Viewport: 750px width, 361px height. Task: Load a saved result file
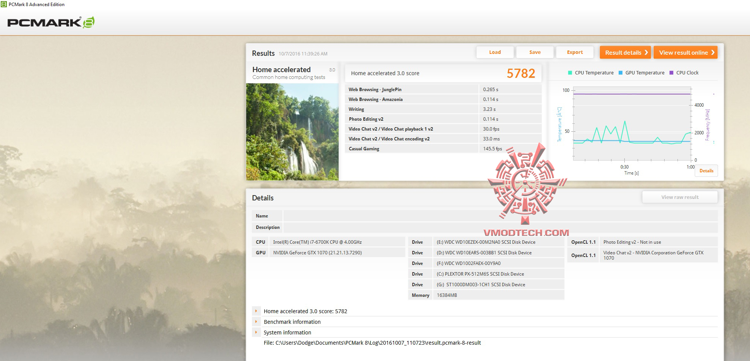tap(495, 52)
